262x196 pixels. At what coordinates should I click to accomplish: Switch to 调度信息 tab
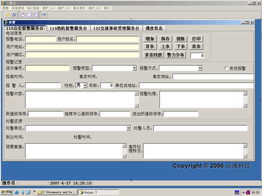pyautogui.click(x=154, y=28)
